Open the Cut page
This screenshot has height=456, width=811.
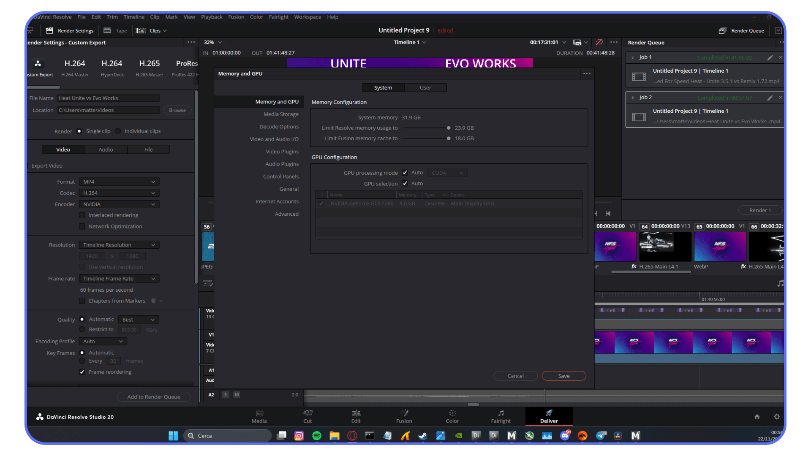click(x=308, y=416)
